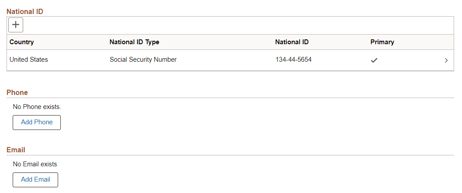Click the National ID Type column header
This screenshot has height=193, width=462.
point(134,42)
